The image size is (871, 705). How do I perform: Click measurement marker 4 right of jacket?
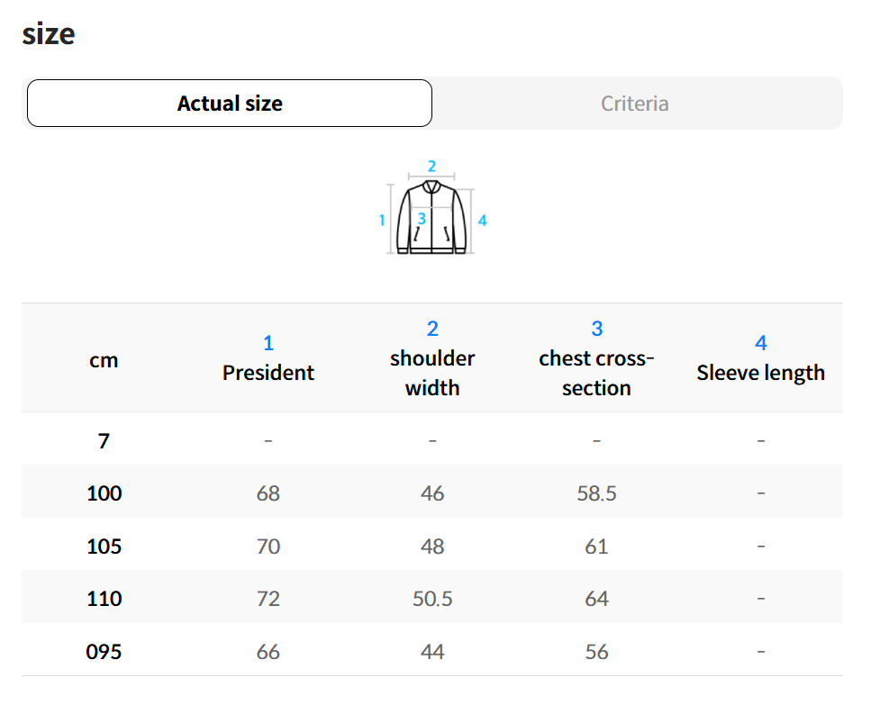(483, 220)
